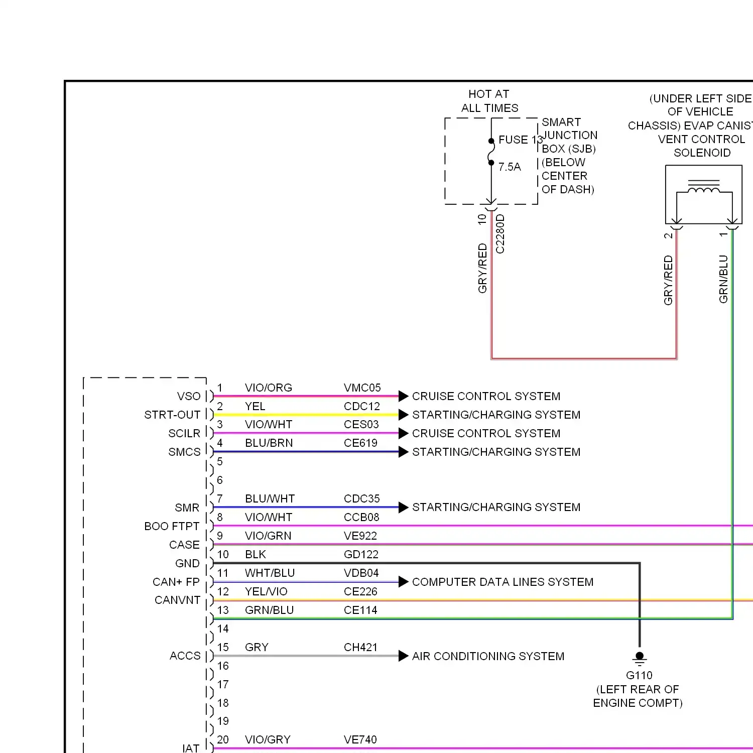The width and height of the screenshot is (753, 753).
Task: Click circuit code VE740
Action: coord(360,739)
